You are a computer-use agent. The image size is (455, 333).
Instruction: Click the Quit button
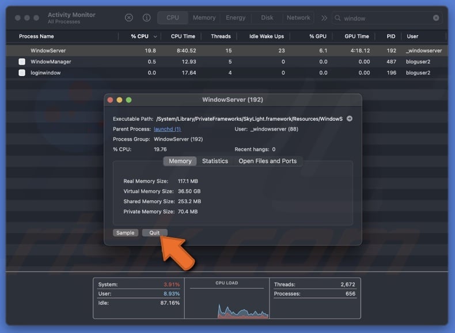point(154,233)
